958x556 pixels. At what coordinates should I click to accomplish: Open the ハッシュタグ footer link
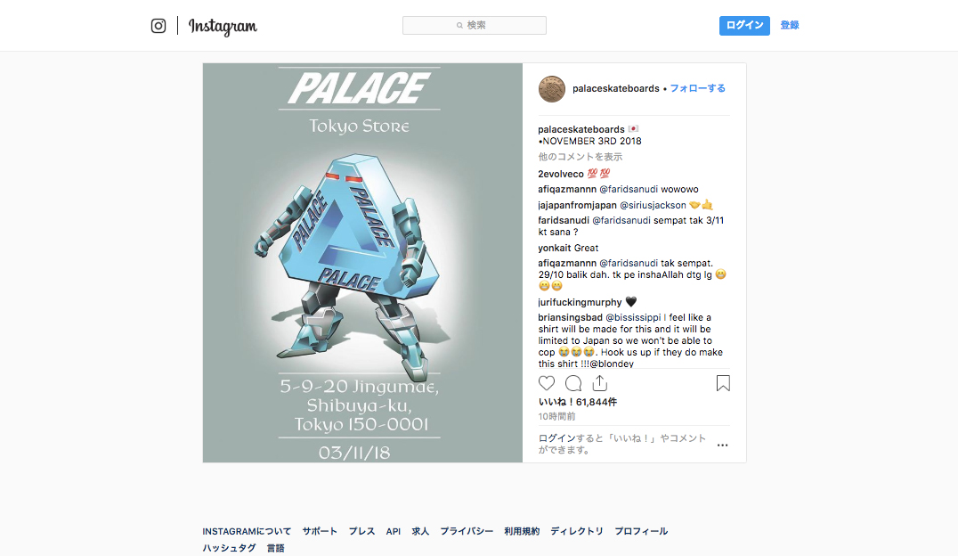click(229, 548)
